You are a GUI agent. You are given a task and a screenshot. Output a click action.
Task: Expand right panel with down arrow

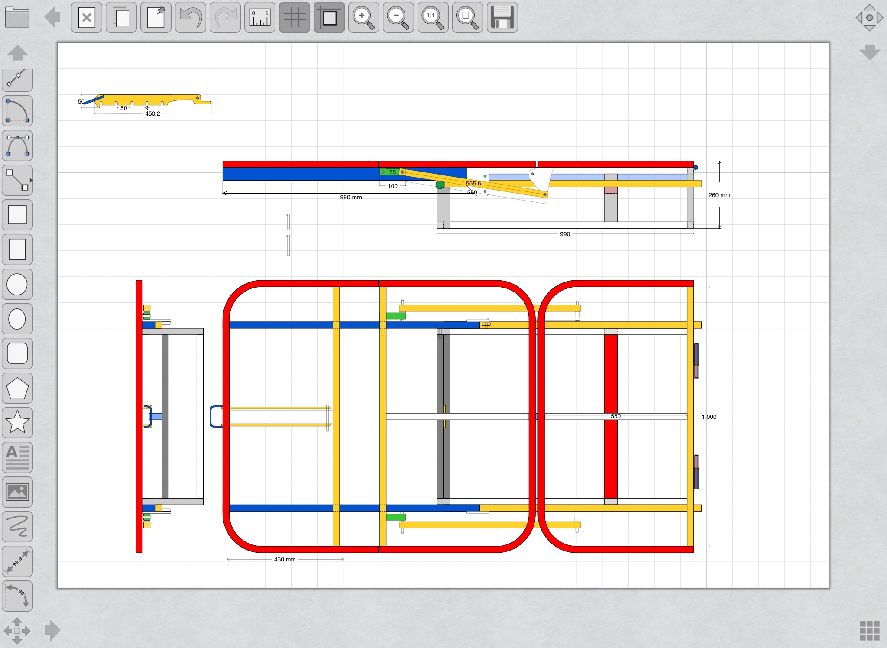point(869,52)
